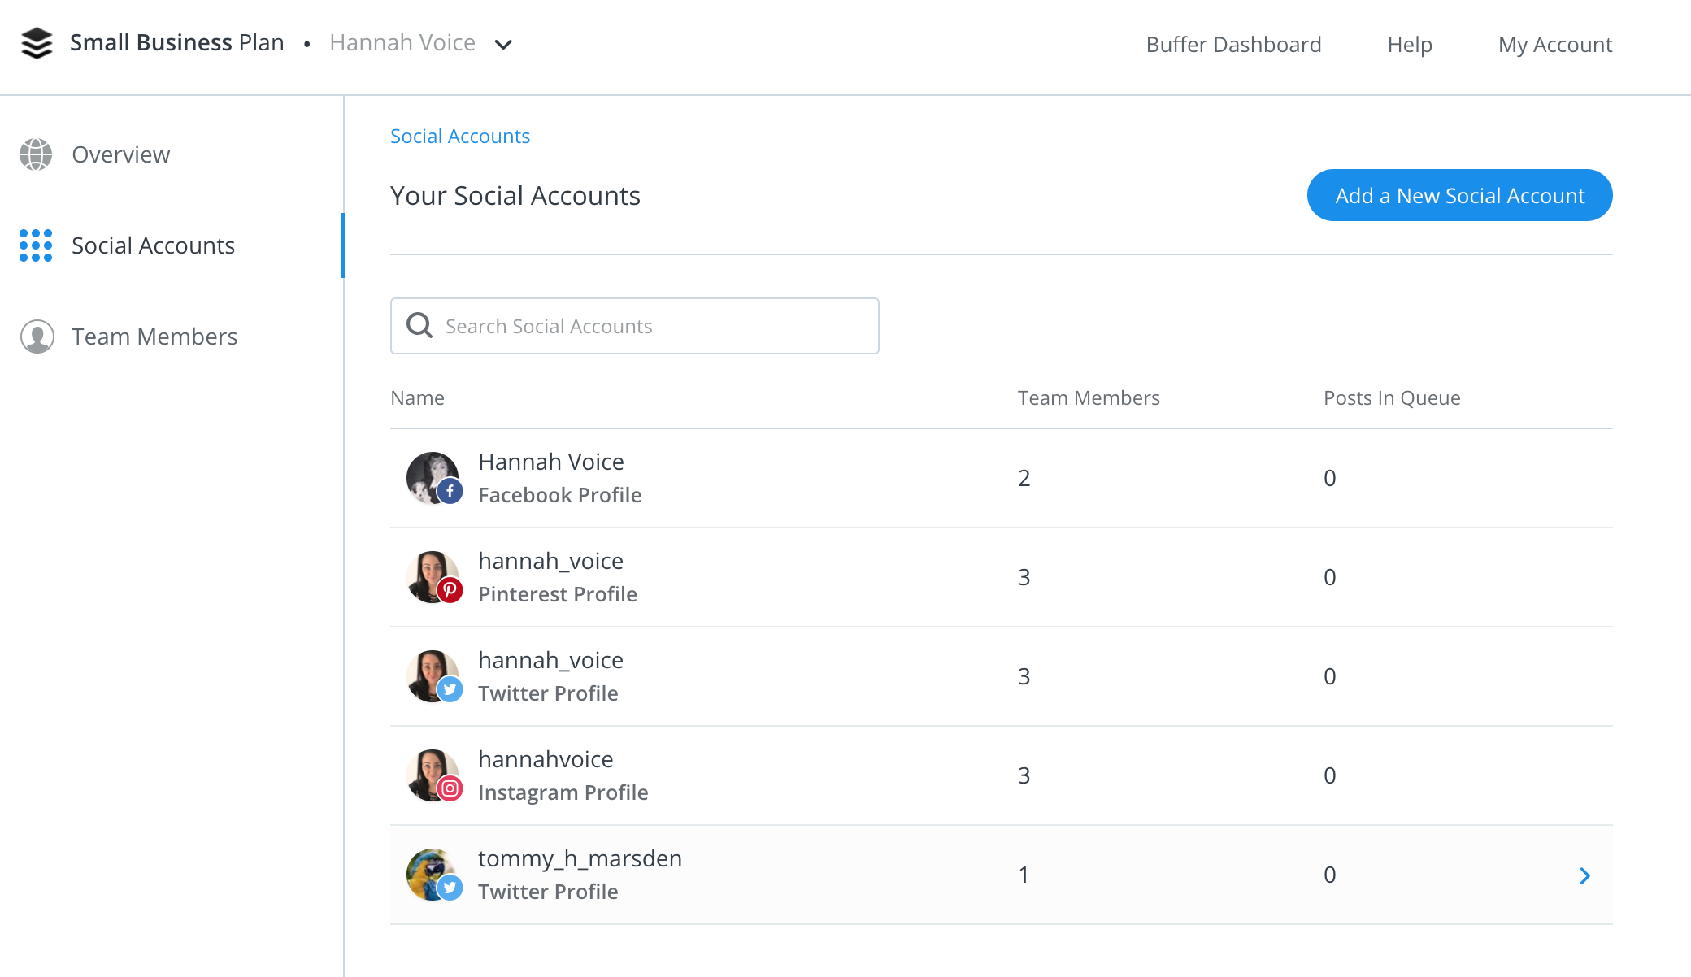
Task: Click the Social Accounts grid-dots icon
Action: point(36,245)
